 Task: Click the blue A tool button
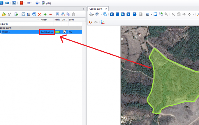[x=123, y=14]
